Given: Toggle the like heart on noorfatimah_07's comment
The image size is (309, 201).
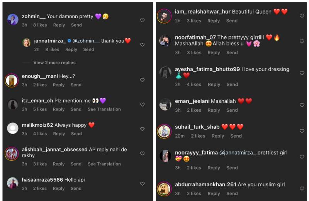Looking at the screenshot, I should pyautogui.click(x=302, y=41).
